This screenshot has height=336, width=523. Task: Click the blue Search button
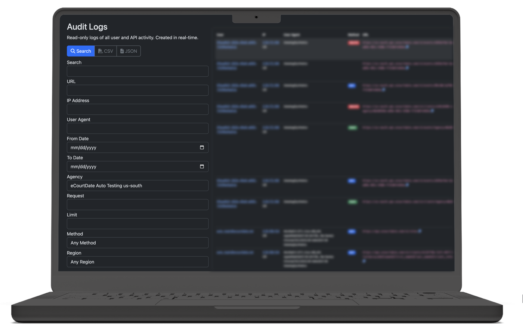pyautogui.click(x=81, y=51)
